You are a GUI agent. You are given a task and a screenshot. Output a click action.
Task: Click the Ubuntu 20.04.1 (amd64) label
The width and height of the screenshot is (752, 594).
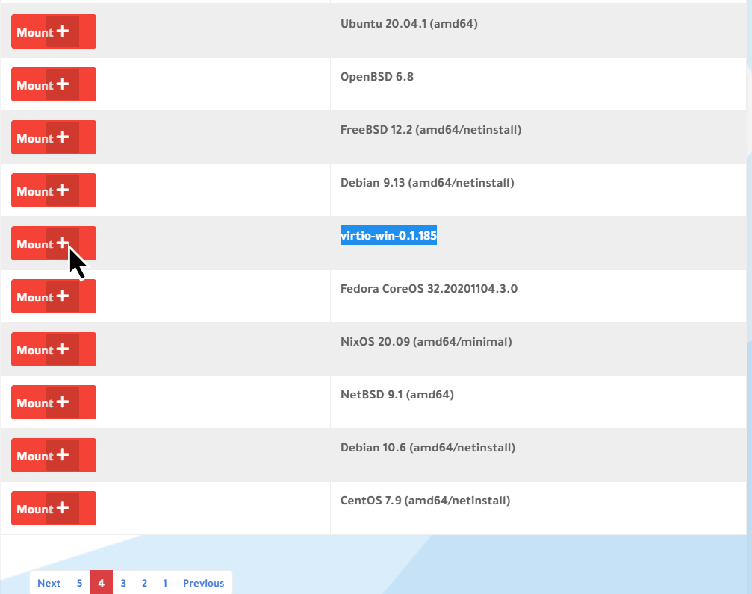point(409,24)
